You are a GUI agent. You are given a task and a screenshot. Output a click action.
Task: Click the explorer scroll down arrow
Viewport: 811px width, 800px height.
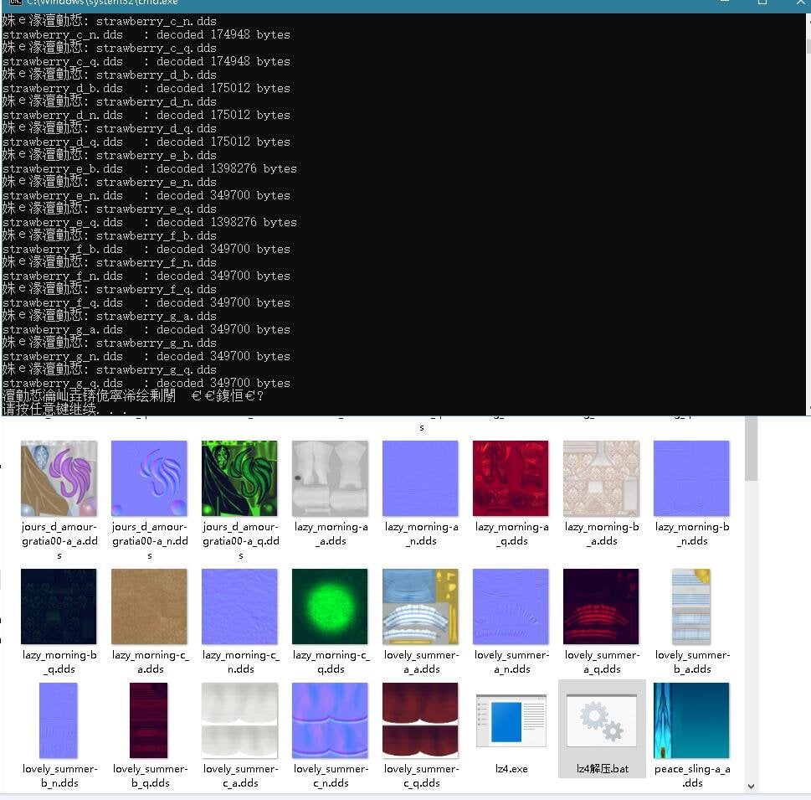(752, 787)
